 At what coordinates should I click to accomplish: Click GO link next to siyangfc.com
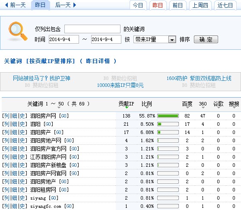click(69, 206)
